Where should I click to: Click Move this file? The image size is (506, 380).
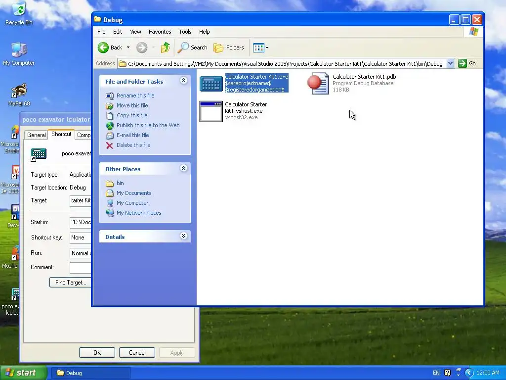[x=132, y=105]
